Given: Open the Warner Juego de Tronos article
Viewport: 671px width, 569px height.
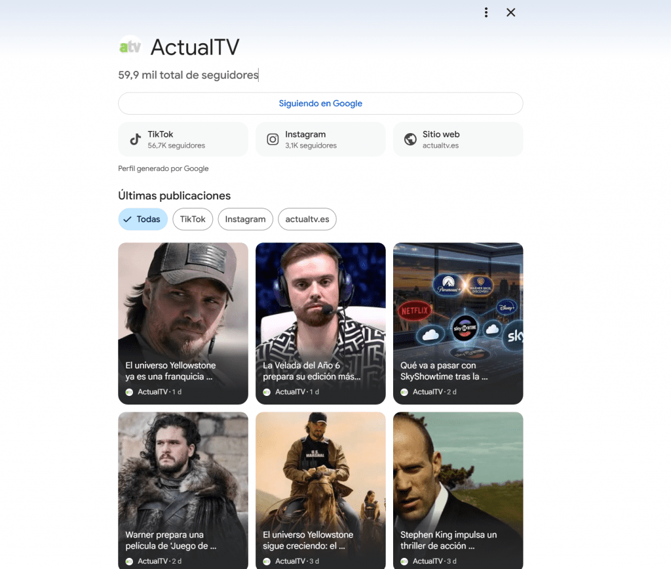Looking at the screenshot, I should (x=183, y=490).
